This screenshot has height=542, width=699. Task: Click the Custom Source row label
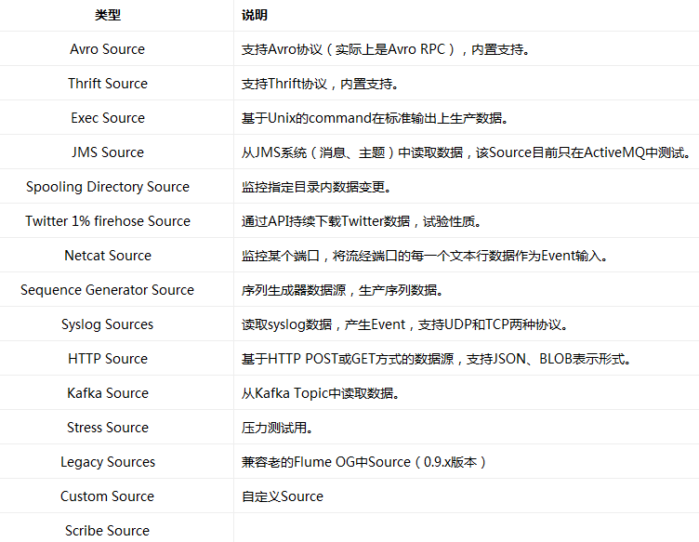(108, 496)
